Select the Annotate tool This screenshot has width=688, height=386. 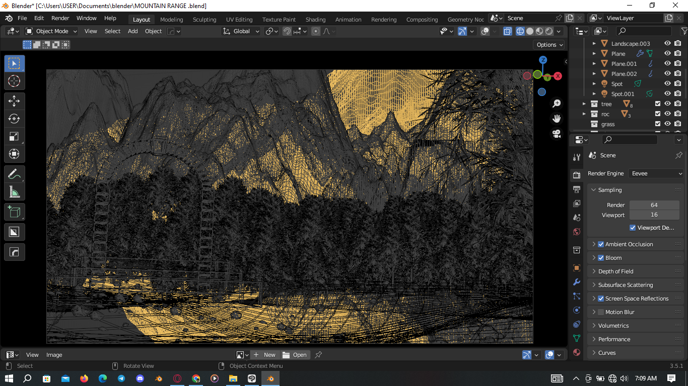pyautogui.click(x=14, y=174)
